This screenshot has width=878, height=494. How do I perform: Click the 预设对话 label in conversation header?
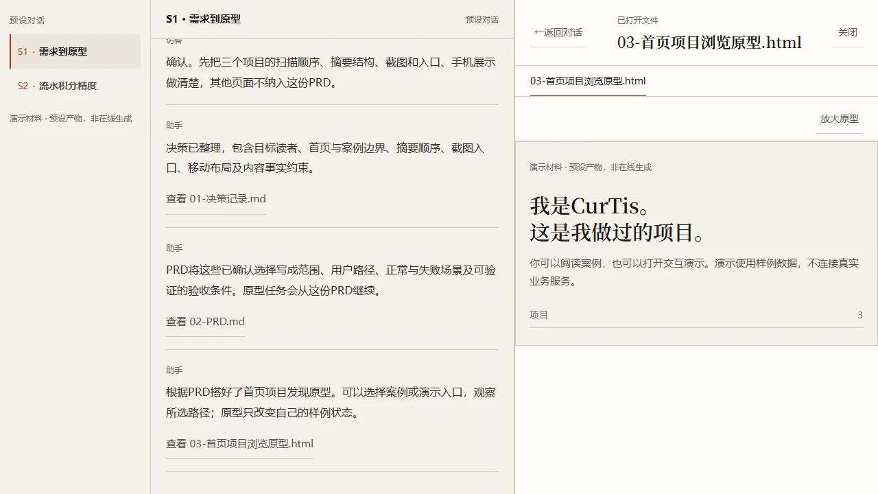(482, 19)
